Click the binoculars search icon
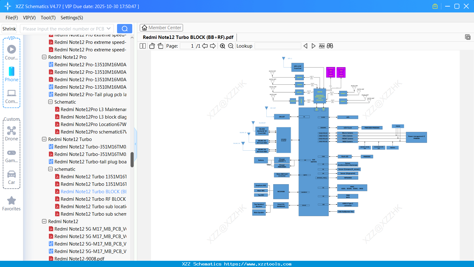 330,46
